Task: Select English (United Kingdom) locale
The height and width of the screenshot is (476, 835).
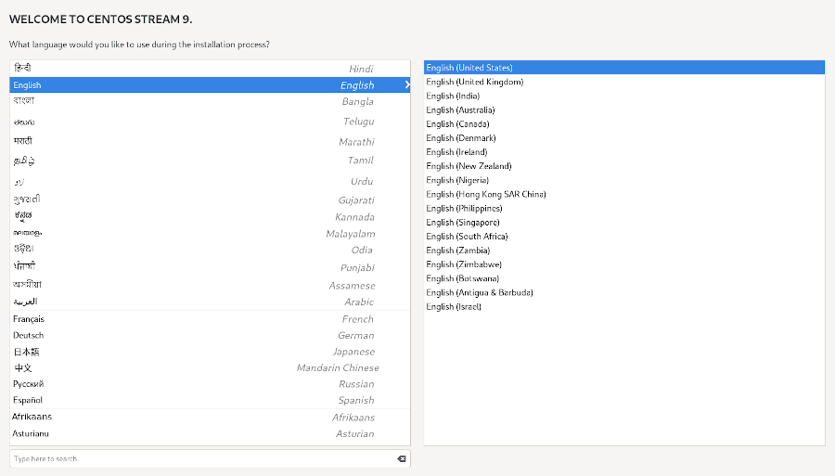Action: [x=475, y=82]
